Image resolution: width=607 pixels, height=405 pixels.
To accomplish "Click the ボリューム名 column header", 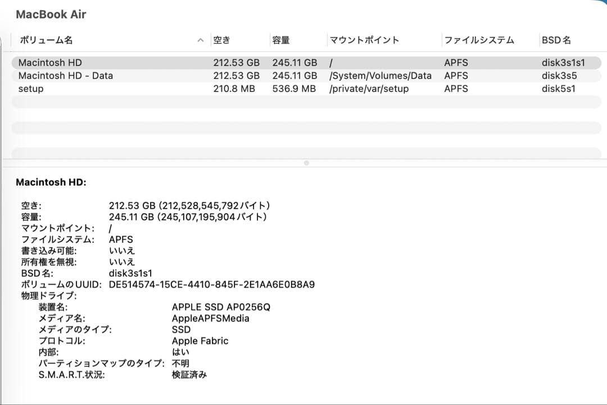I will pos(42,40).
